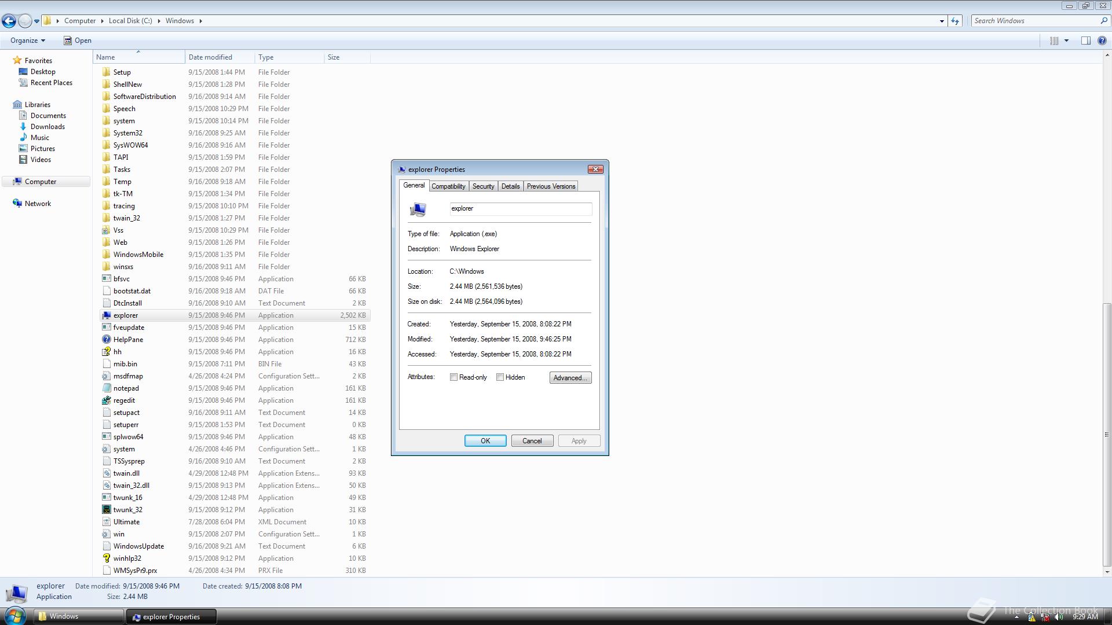Switch to the Security tab
Image resolution: width=1112 pixels, height=625 pixels.
tap(483, 186)
